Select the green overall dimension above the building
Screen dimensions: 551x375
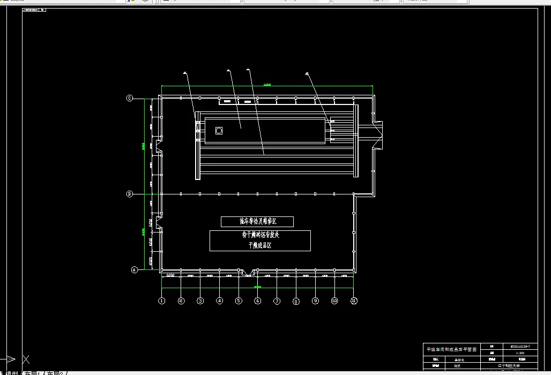[267, 85]
